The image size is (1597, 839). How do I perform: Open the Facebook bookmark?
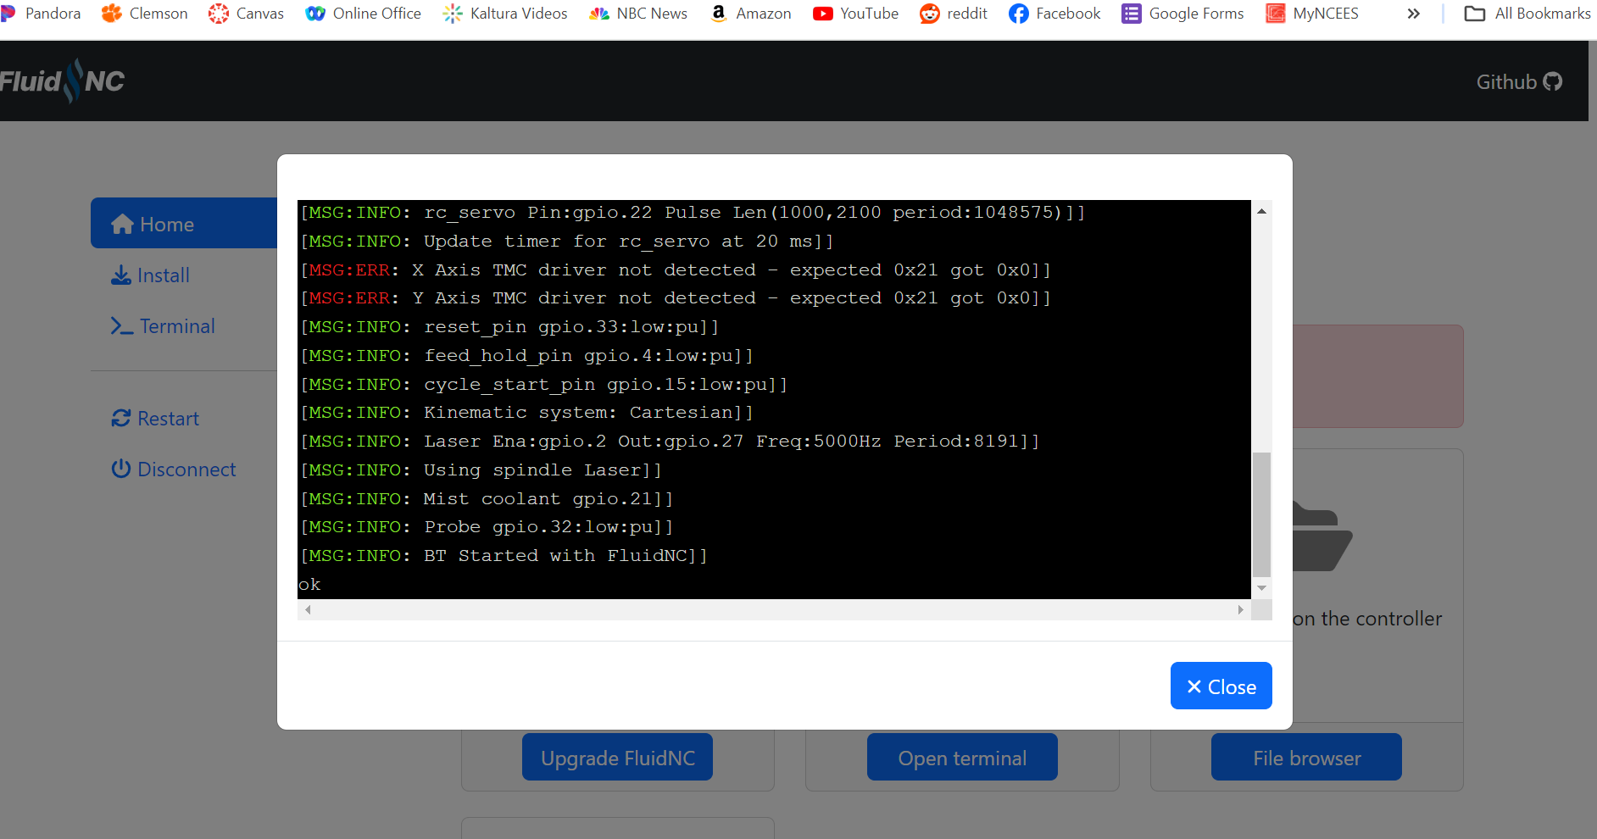1054,14
